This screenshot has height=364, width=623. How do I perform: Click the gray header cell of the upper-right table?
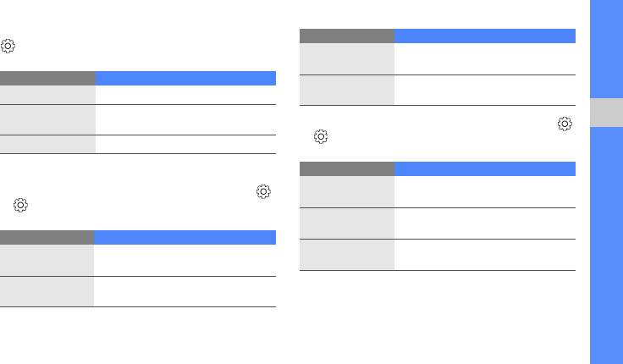[347, 36]
